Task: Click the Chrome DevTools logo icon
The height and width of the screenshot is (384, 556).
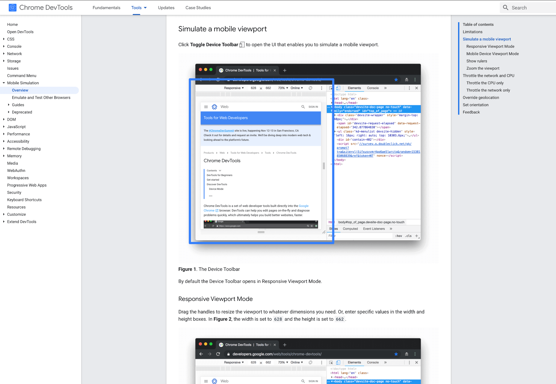Action: pos(13,7)
